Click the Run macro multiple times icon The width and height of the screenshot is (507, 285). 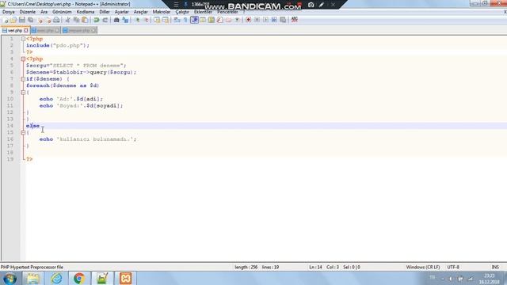point(274,20)
